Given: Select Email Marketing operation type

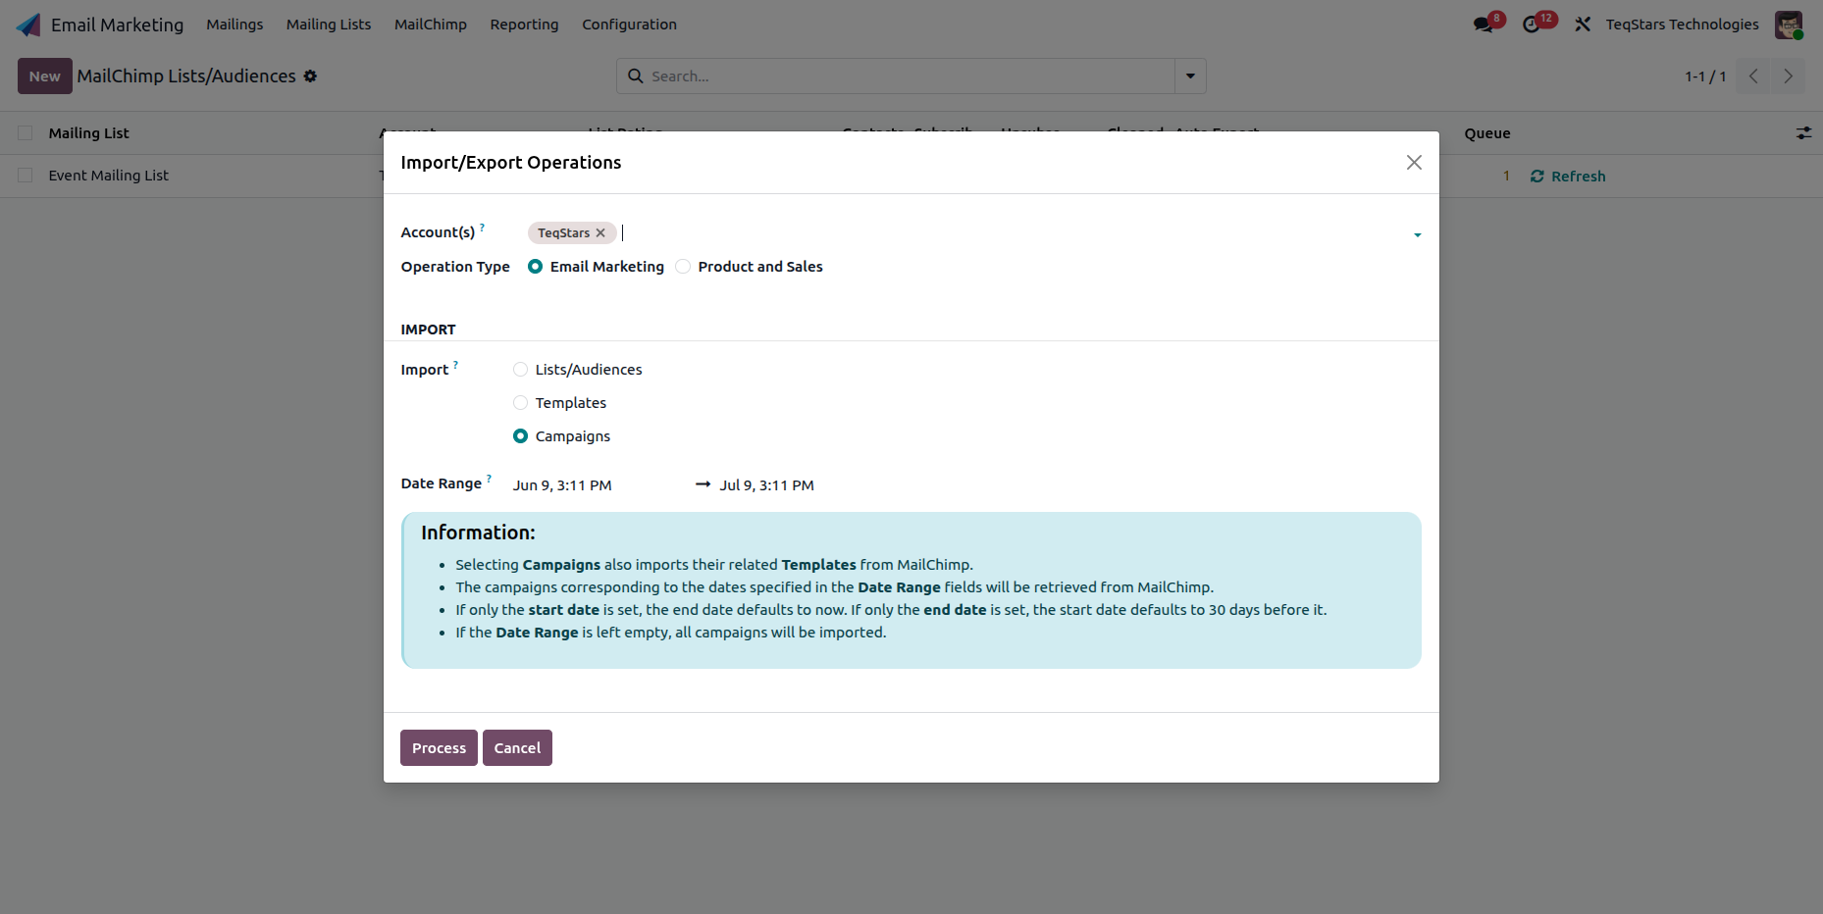Looking at the screenshot, I should click(x=535, y=267).
